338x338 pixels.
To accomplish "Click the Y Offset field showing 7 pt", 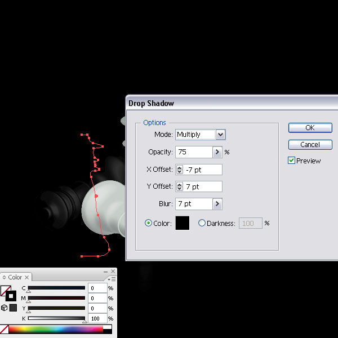I will click(x=203, y=186).
